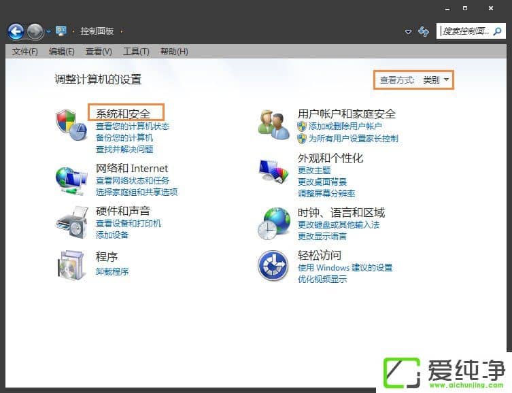Go back with the blue Back arrow

16,31
